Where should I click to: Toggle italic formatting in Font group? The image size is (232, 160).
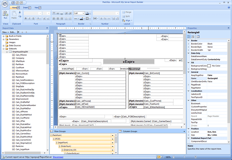pos(30,18)
